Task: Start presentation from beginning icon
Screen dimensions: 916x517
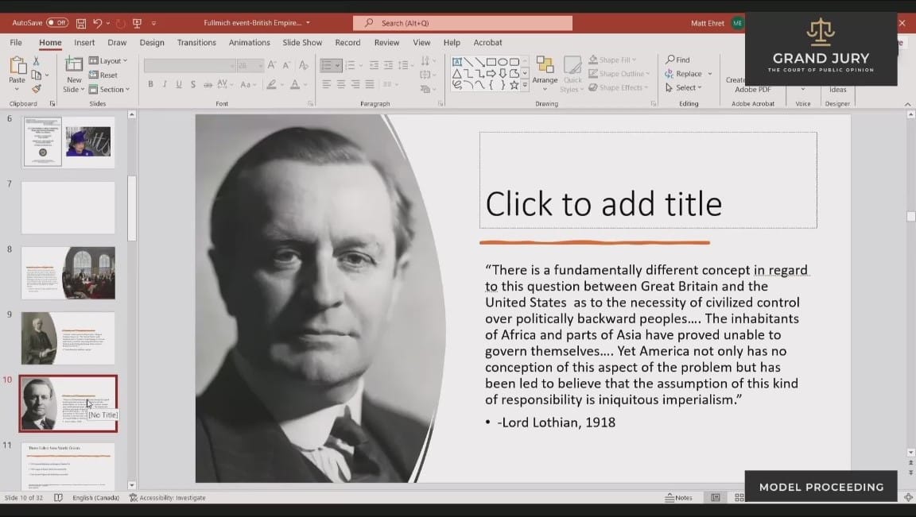Action: [137, 23]
